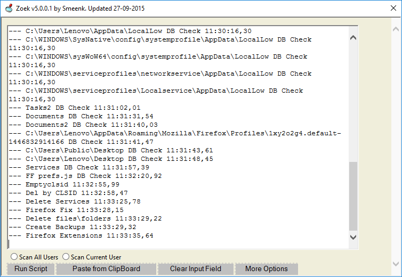Click the outer window's scroll down arrow
The image size is (402, 277).
[395, 263]
